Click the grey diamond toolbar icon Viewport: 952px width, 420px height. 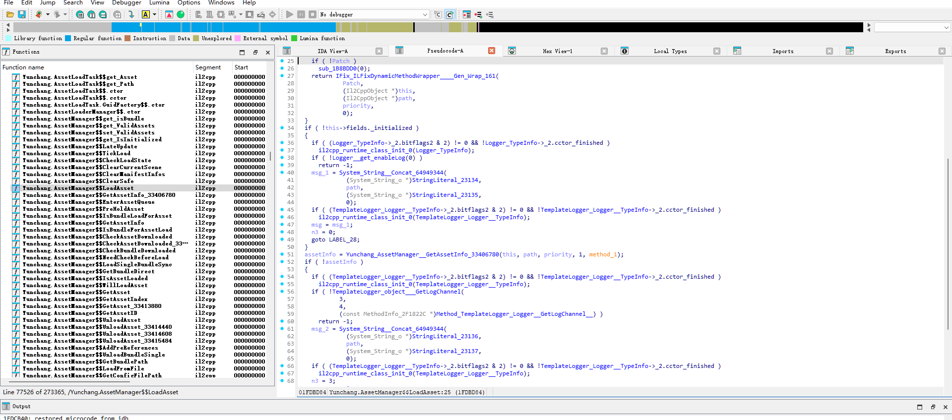[x=272, y=14]
